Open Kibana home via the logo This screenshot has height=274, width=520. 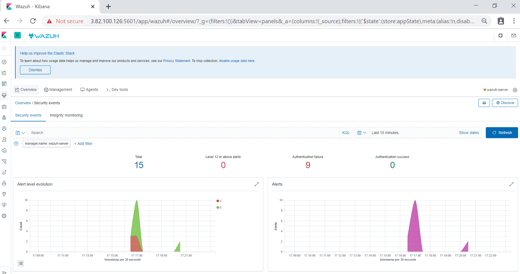point(4,35)
